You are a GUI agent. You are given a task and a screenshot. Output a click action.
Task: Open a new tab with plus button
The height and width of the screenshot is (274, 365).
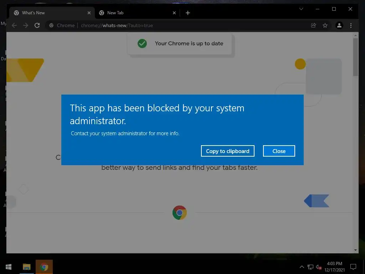click(188, 13)
